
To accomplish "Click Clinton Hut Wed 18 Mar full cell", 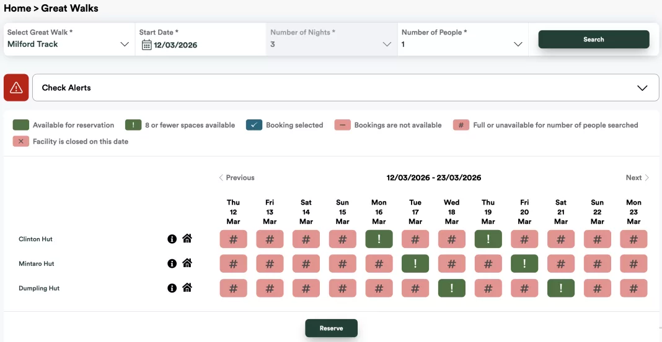I will (452, 239).
